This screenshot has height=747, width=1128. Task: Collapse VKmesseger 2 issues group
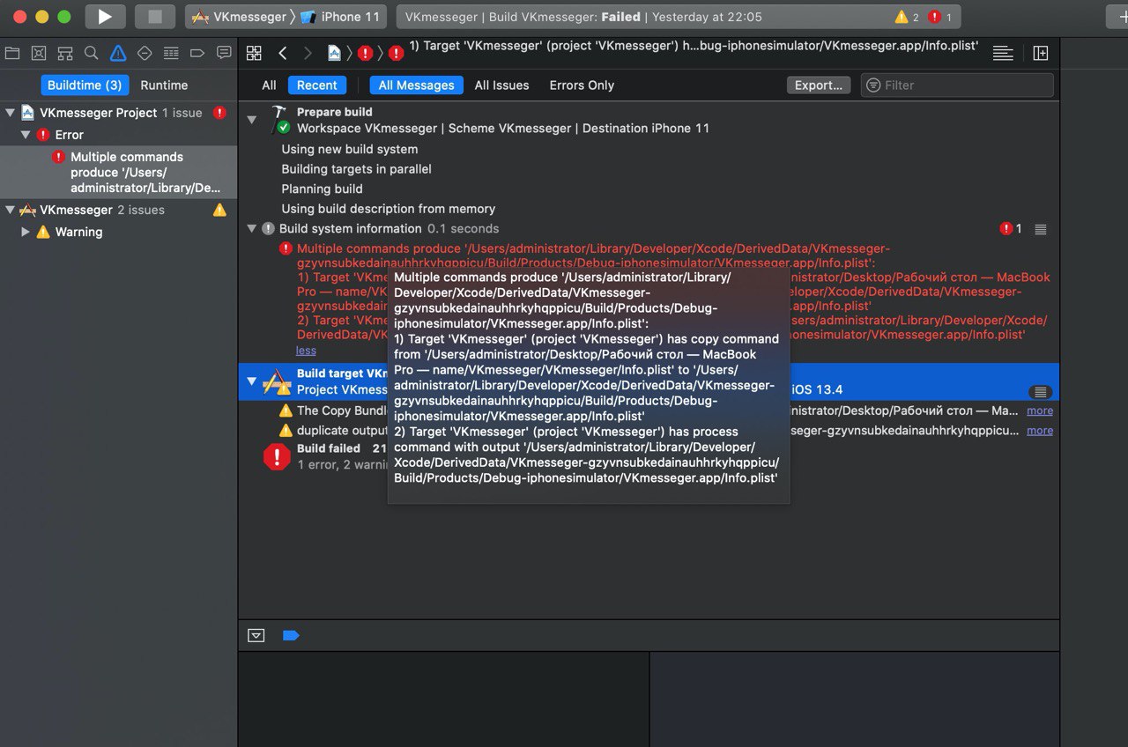tap(10, 210)
